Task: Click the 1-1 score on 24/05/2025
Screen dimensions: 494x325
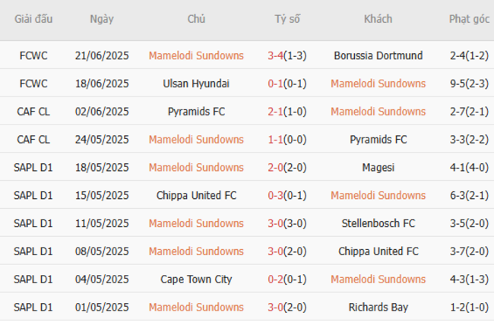Action: pos(276,140)
